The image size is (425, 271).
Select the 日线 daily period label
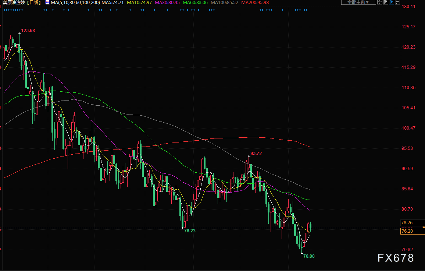click(x=35, y=2)
